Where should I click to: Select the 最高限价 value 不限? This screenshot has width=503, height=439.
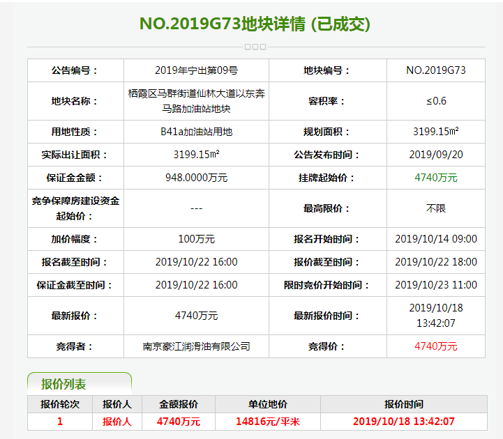pyautogui.click(x=436, y=208)
